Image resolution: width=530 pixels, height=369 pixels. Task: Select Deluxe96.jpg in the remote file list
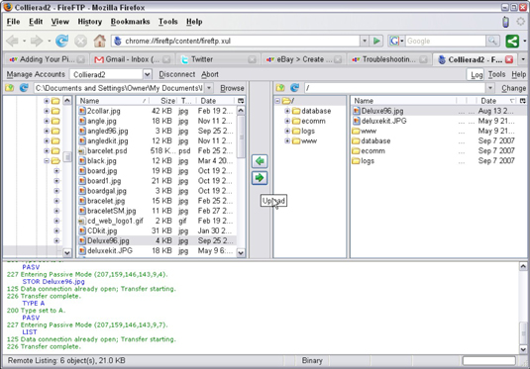(x=439, y=111)
